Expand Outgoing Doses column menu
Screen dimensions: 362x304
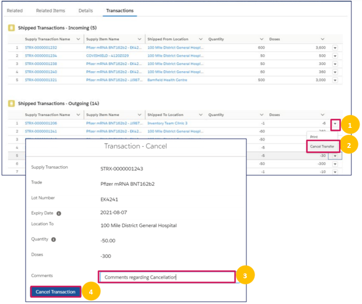click(323, 115)
